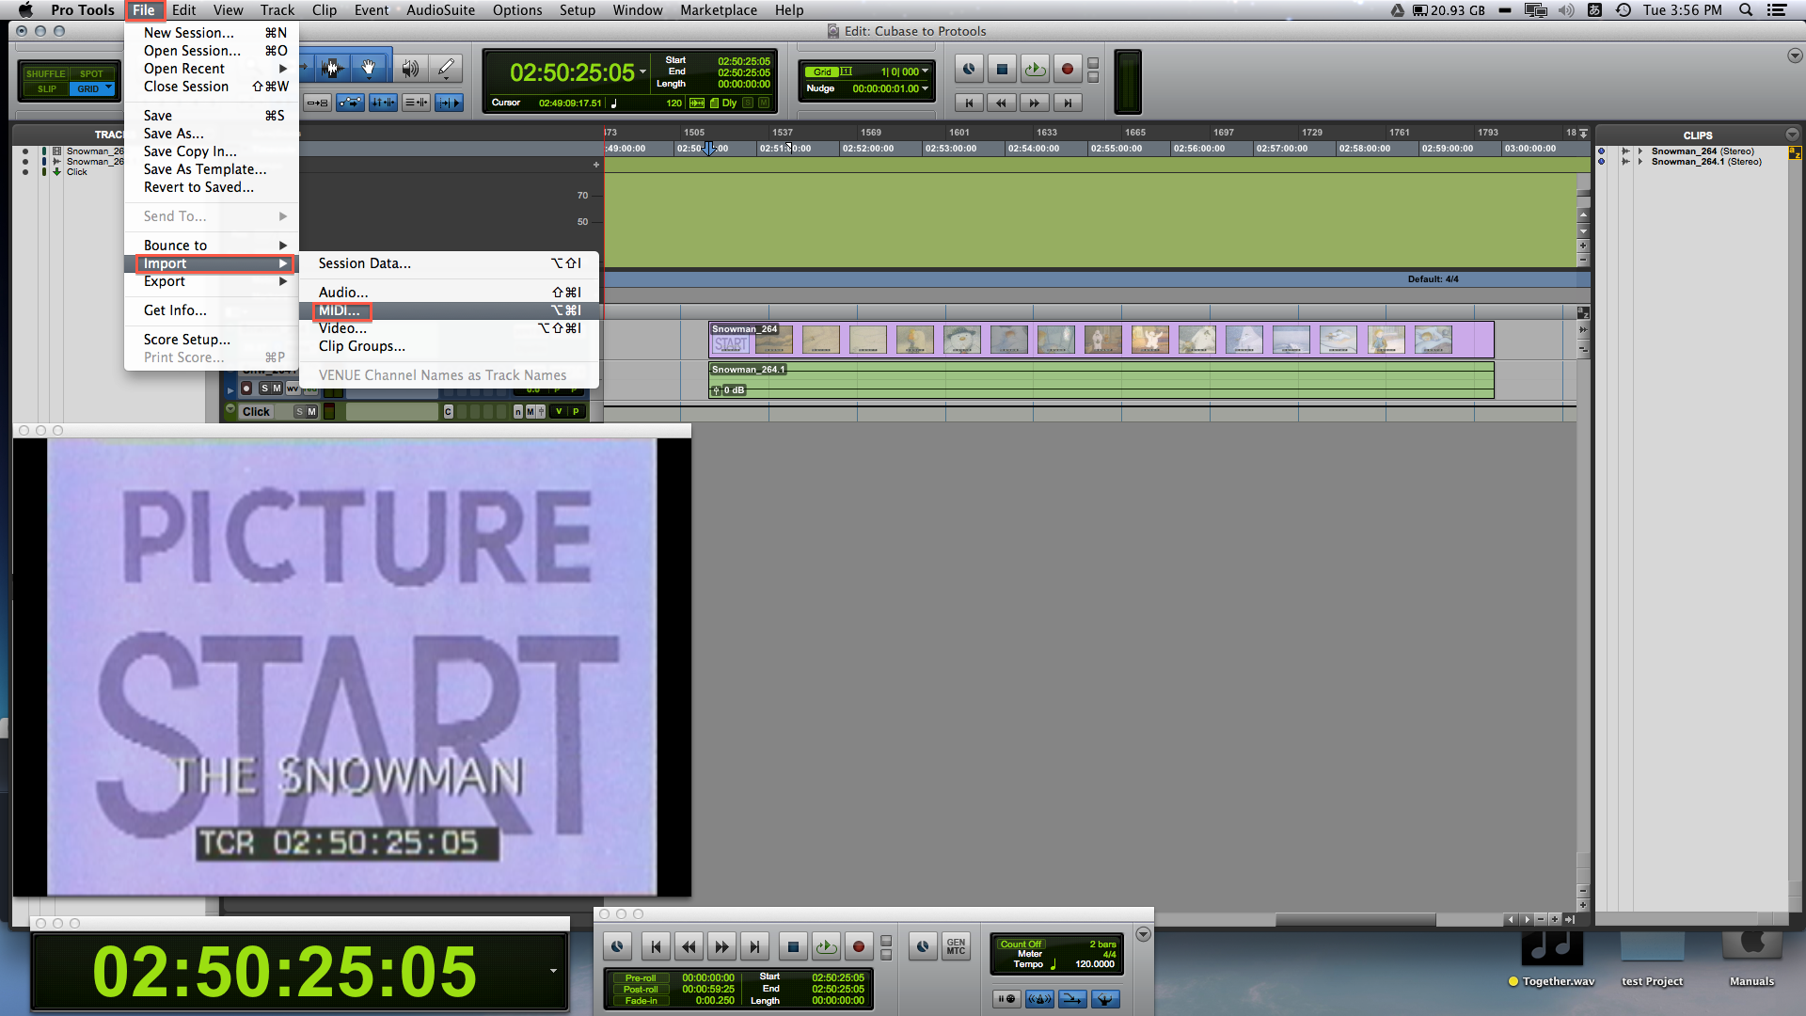Click Record in the floating Transport window
This screenshot has height=1016, width=1806.
click(859, 947)
